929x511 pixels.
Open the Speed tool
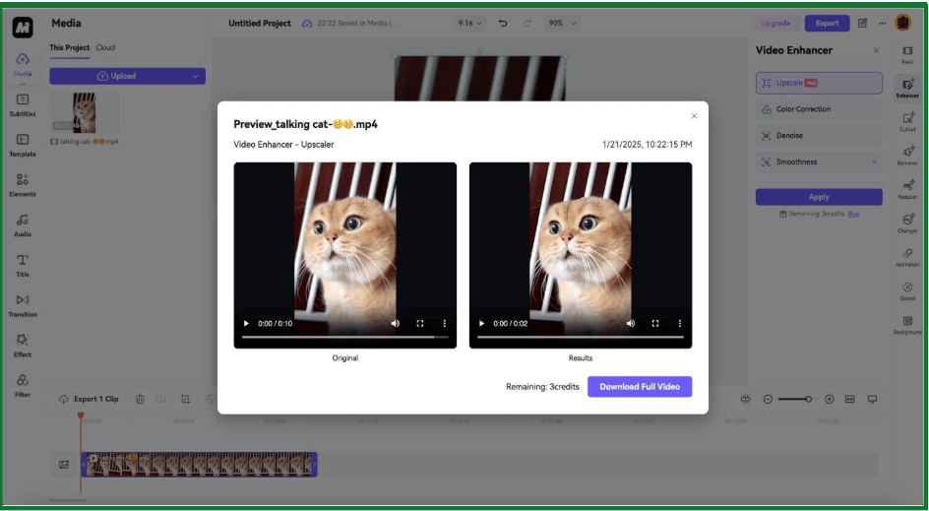point(907,291)
